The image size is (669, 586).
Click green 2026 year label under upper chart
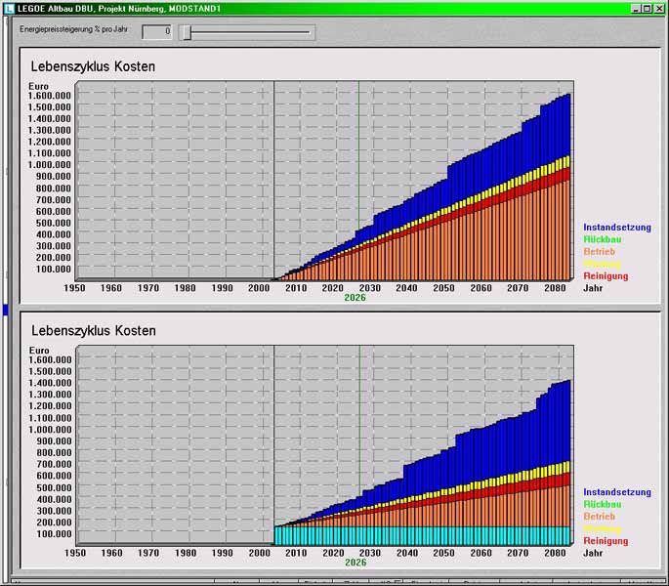[x=355, y=298]
